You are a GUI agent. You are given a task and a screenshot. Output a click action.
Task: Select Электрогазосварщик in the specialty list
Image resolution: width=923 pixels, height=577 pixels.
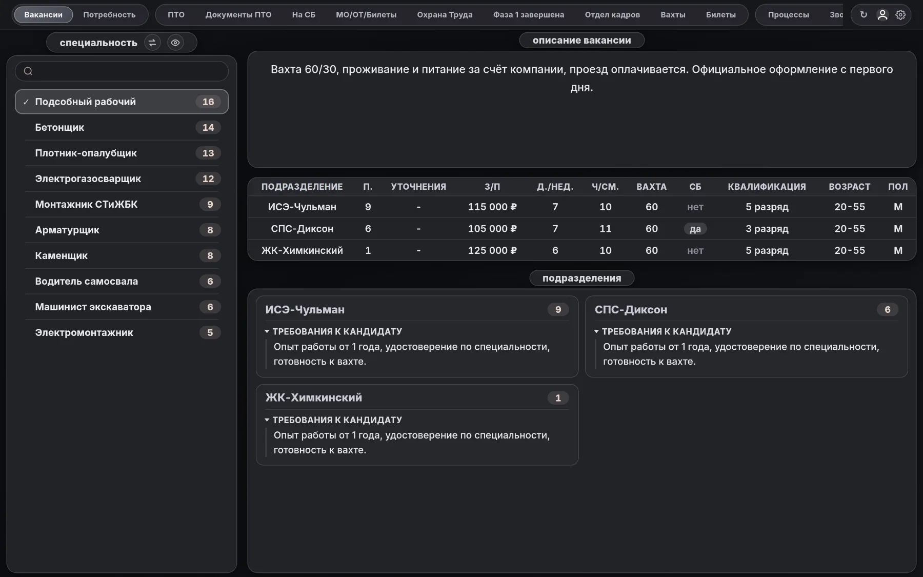pos(122,178)
